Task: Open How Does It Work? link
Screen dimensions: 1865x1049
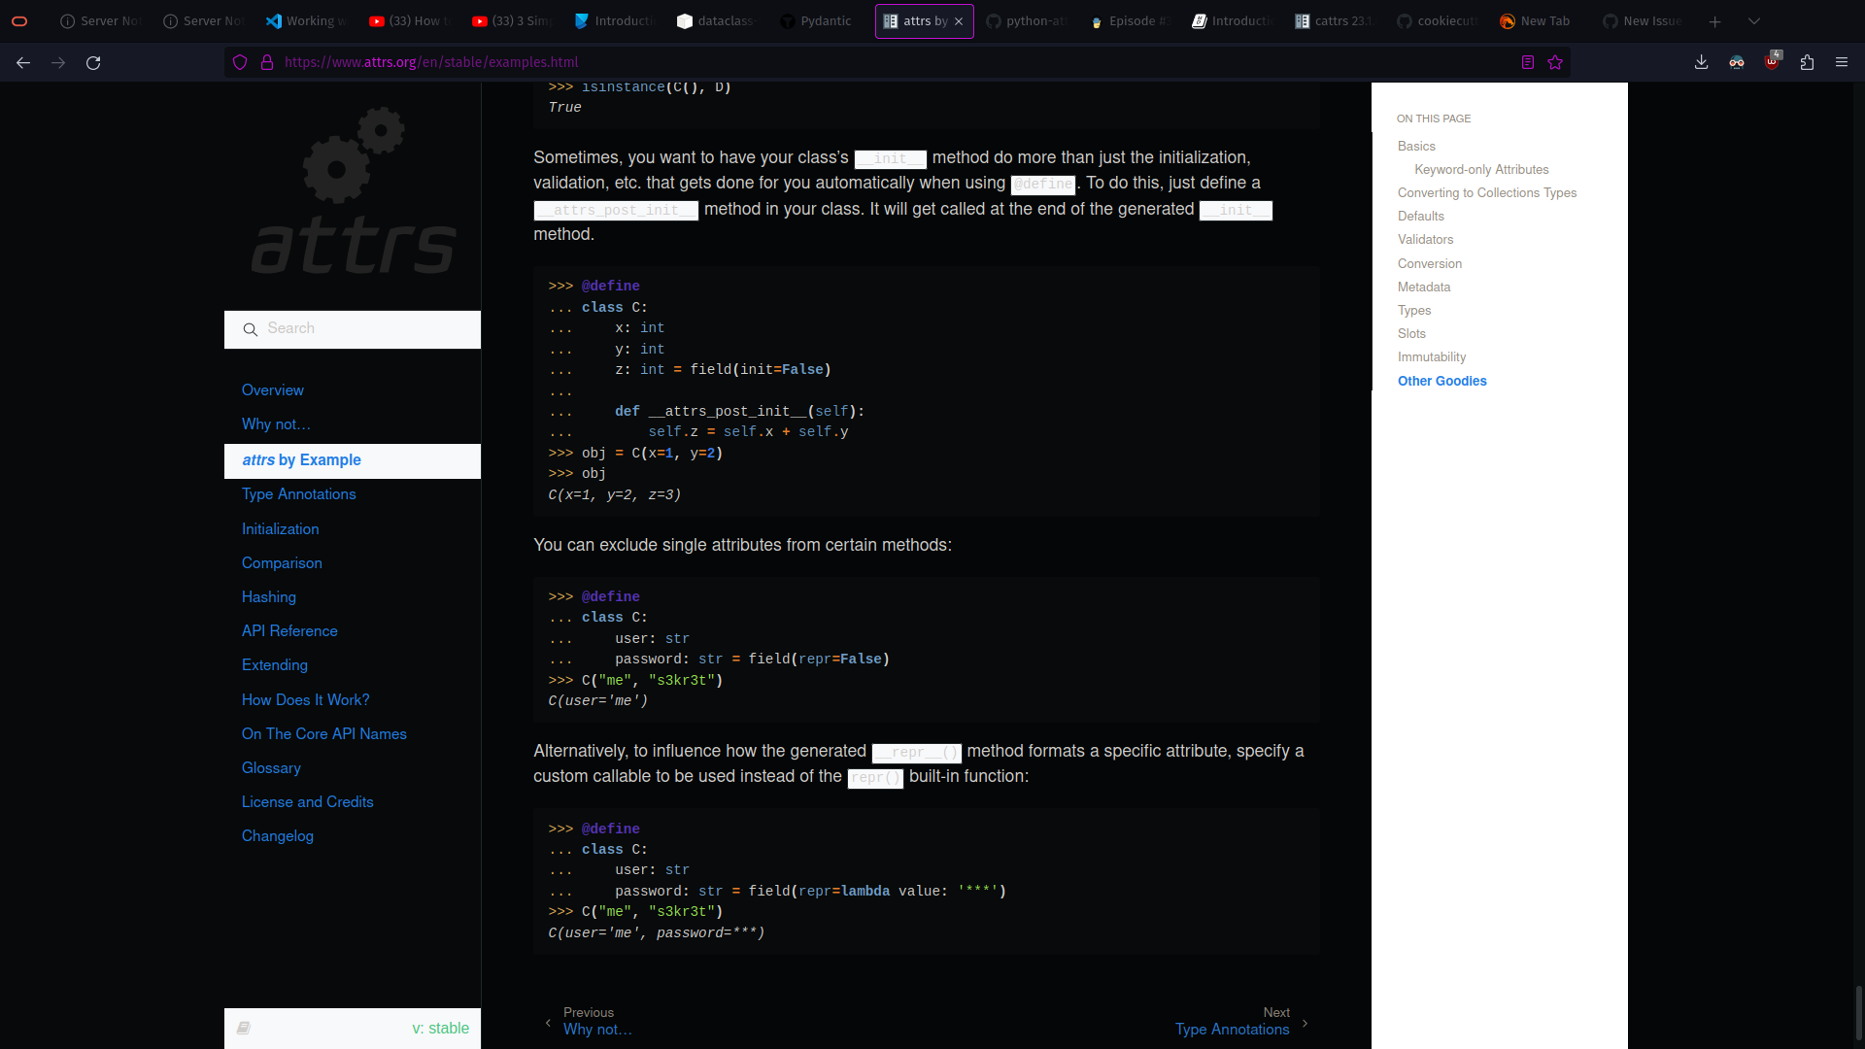Action: tap(306, 699)
